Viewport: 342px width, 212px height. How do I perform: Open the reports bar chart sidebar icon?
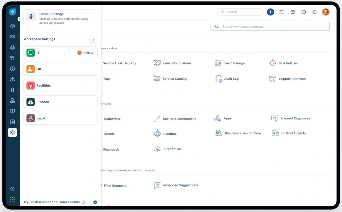pyautogui.click(x=12, y=122)
